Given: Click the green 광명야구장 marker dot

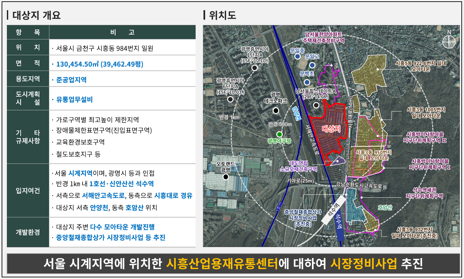Looking at the screenshot, I should (279, 134).
